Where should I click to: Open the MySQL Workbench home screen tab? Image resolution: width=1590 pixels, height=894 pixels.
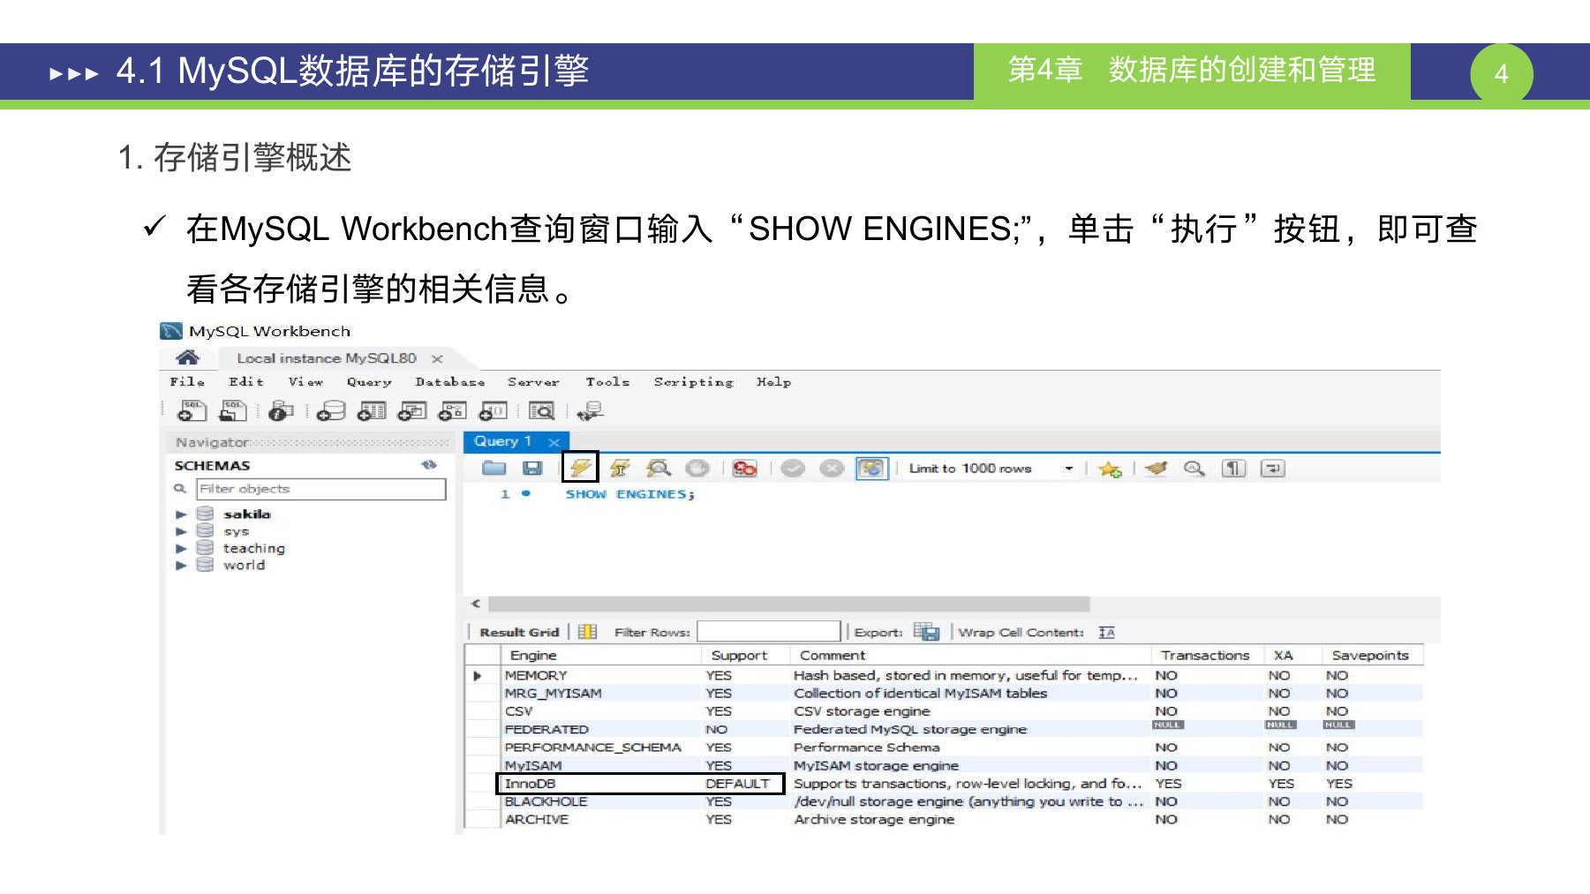pos(187,357)
